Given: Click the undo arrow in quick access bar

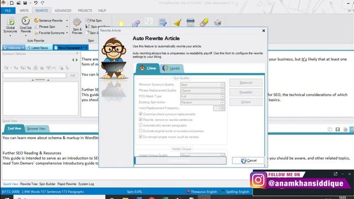Looking at the screenshot, I should click(x=35, y=3).
